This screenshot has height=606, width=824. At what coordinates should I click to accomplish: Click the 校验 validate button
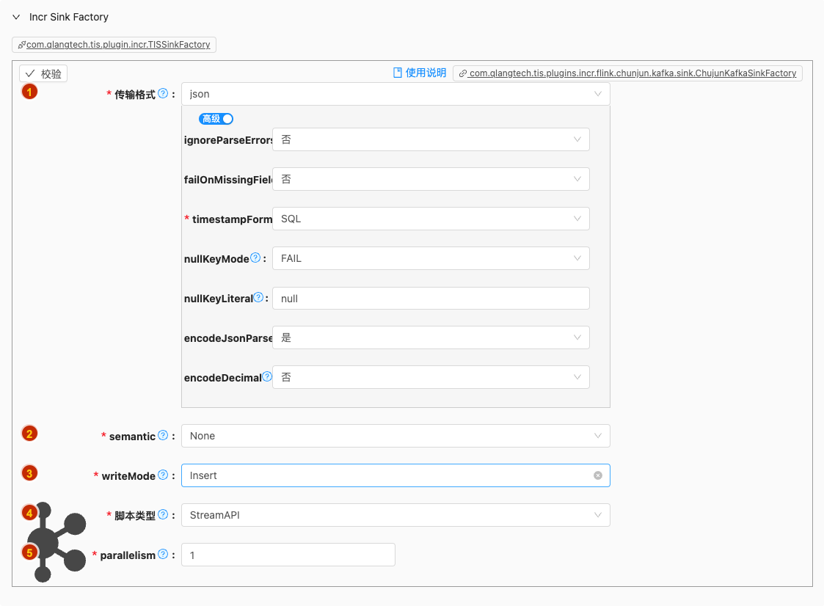pyautogui.click(x=43, y=73)
